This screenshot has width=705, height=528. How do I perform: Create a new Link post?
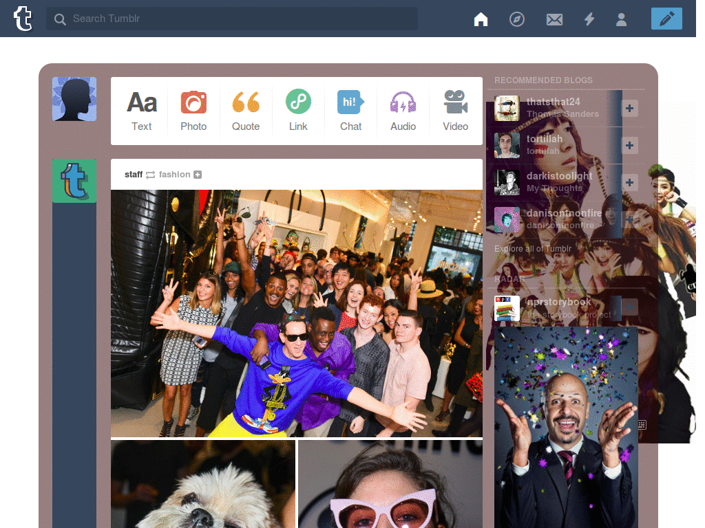tap(298, 111)
